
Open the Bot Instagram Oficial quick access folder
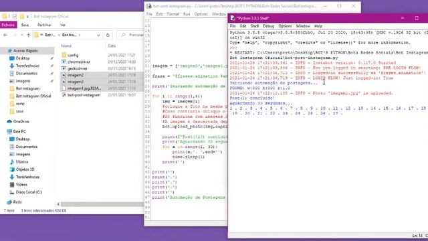tap(33, 96)
